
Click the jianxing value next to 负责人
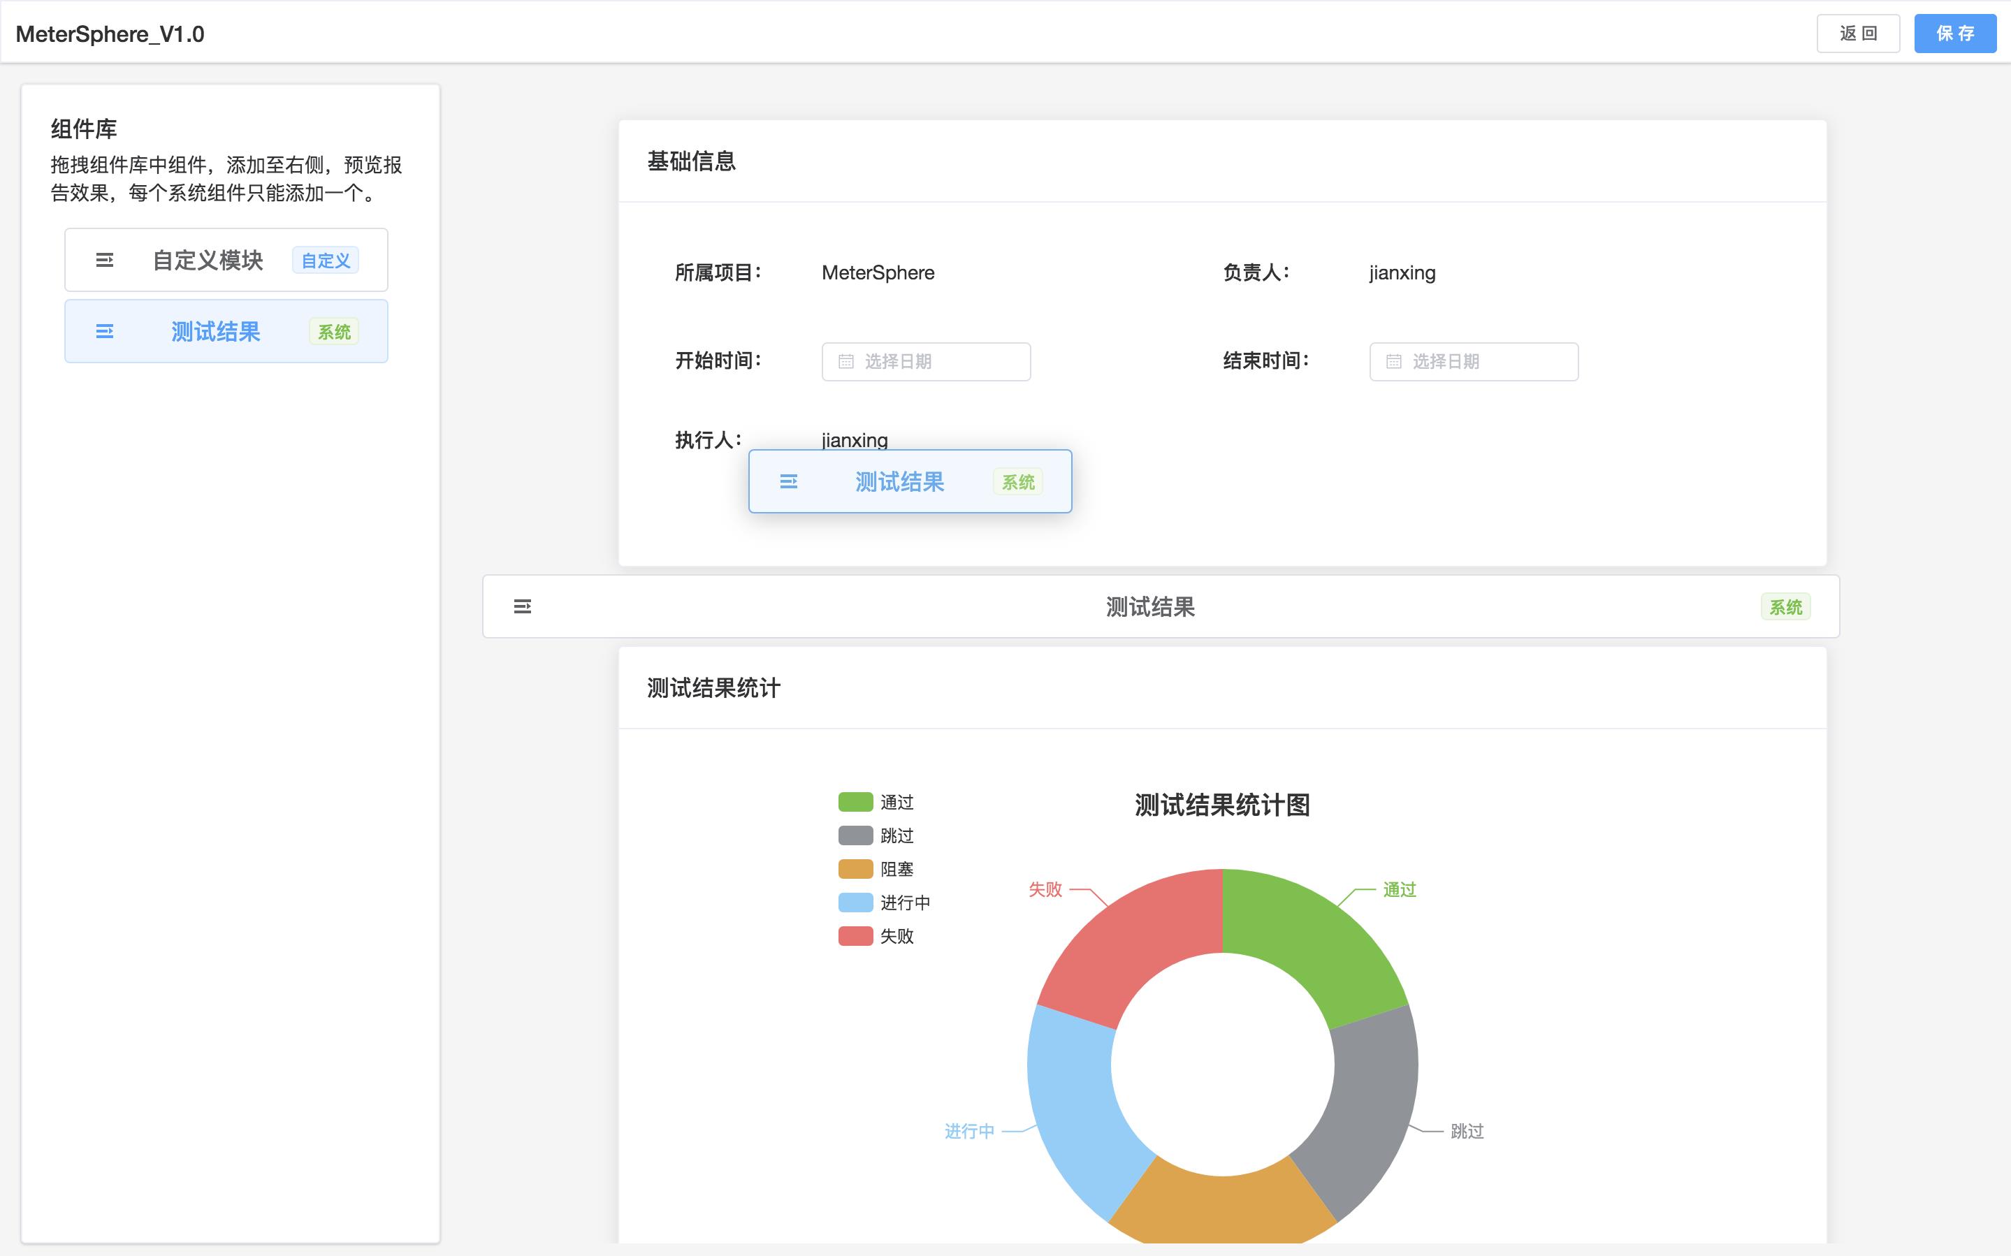coord(1402,272)
